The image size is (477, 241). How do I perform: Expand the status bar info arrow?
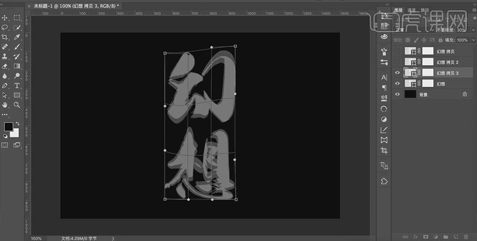pyautogui.click(x=113, y=239)
